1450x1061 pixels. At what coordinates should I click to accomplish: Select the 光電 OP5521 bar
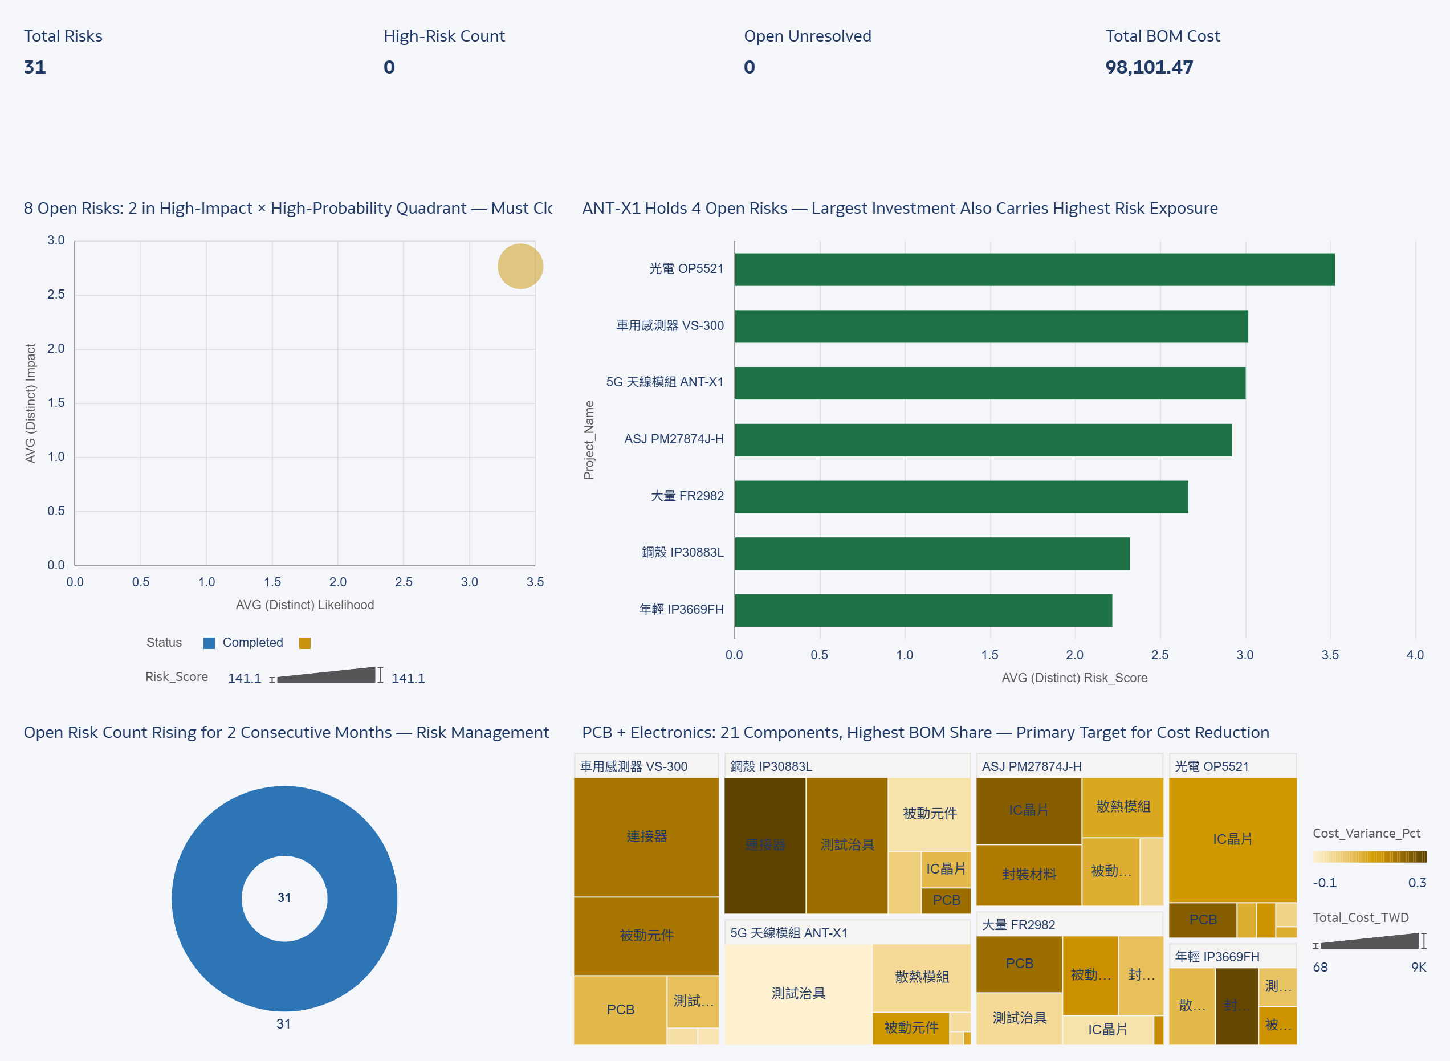[x=1034, y=269]
